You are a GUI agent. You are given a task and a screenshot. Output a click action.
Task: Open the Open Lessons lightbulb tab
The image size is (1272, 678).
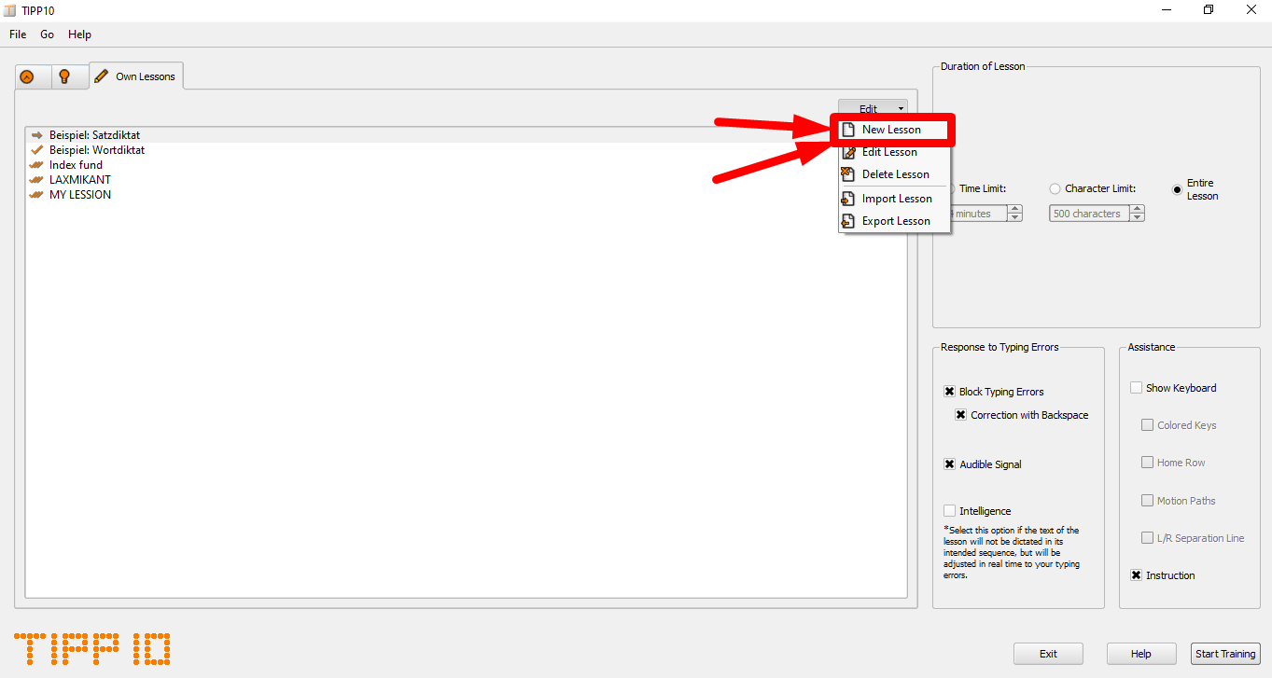click(64, 76)
